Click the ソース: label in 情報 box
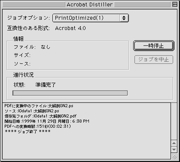180x162 pixels. click(x=22, y=63)
